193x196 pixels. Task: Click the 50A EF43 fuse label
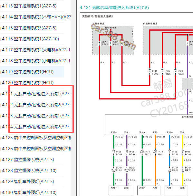coord(105,43)
